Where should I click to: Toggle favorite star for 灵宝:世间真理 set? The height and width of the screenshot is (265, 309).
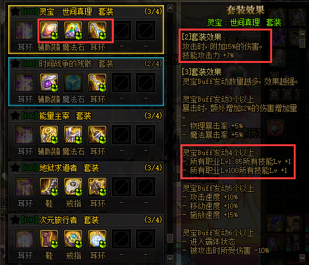coord(15,11)
